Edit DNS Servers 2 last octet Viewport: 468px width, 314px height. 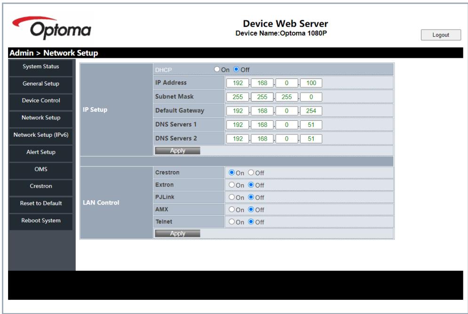click(311, 139)
